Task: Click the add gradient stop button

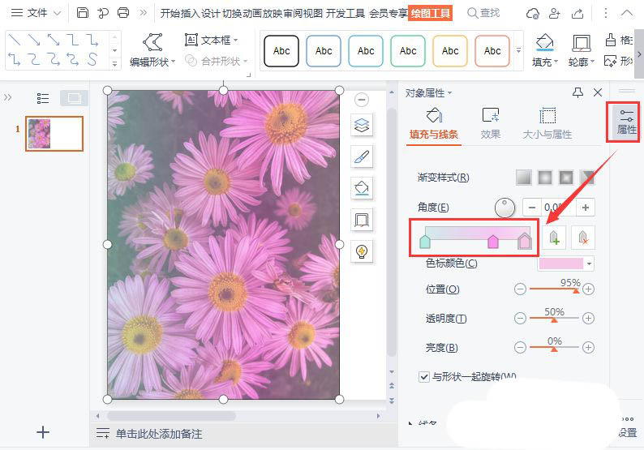Action: pos(553,238)
